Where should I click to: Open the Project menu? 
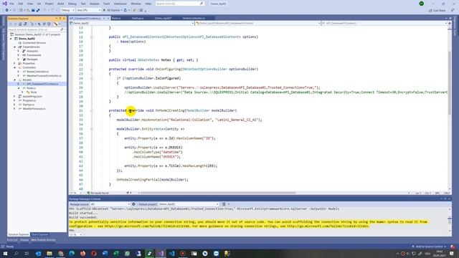coord(49,4)
